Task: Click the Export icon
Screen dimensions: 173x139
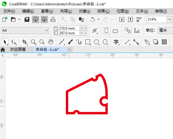Action: click(x=130, y=19)
